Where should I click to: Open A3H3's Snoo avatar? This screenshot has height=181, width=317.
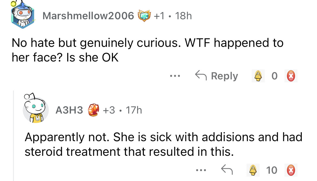tap(36, 109)
